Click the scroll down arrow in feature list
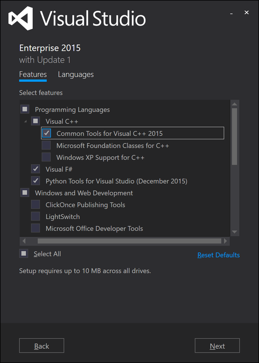Screen dimensions: 259x363 click(x=235, y=232)
